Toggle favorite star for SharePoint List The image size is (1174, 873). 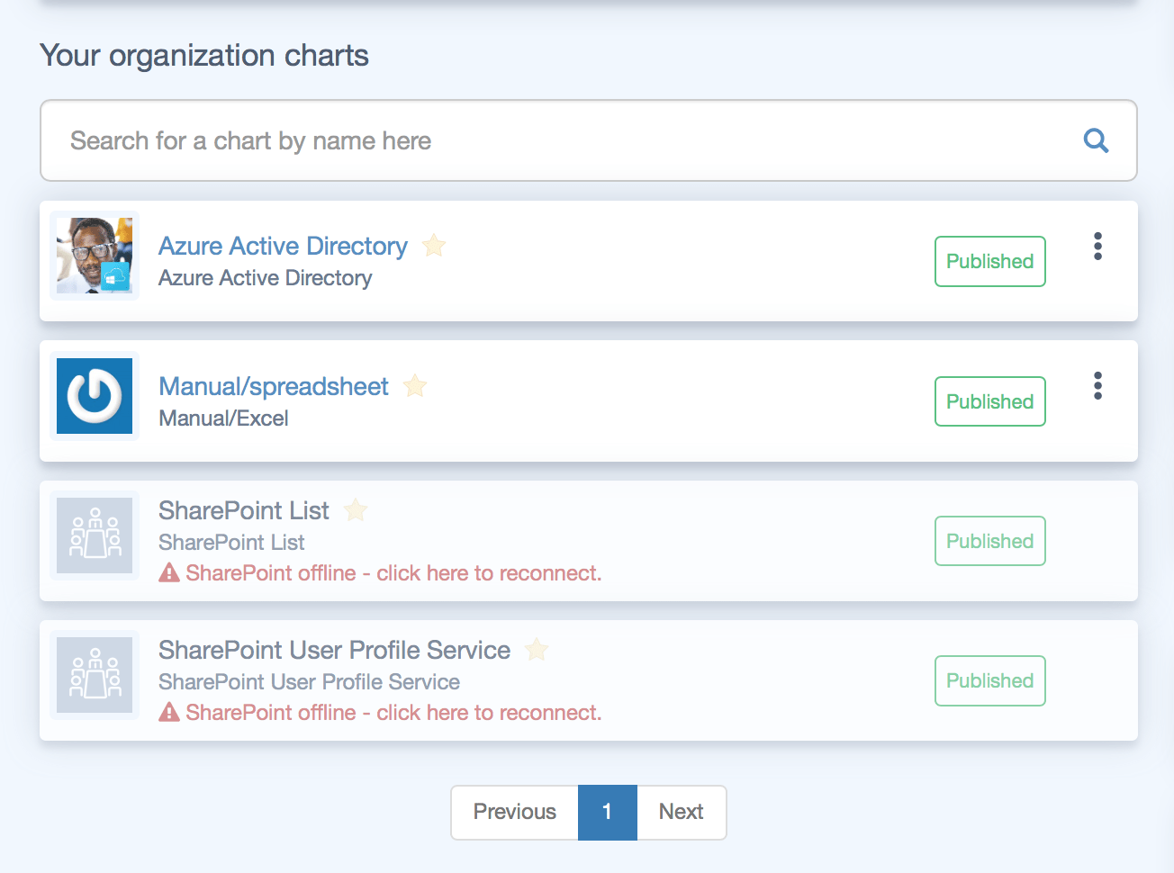coord(356,510)
